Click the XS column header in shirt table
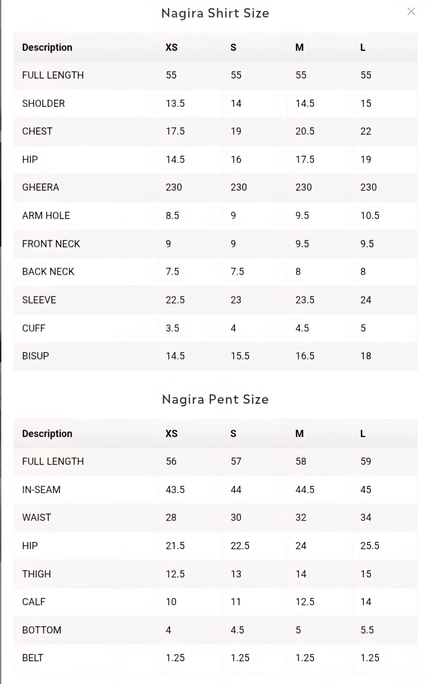This screenshot has width=428, height=684. 172,47
